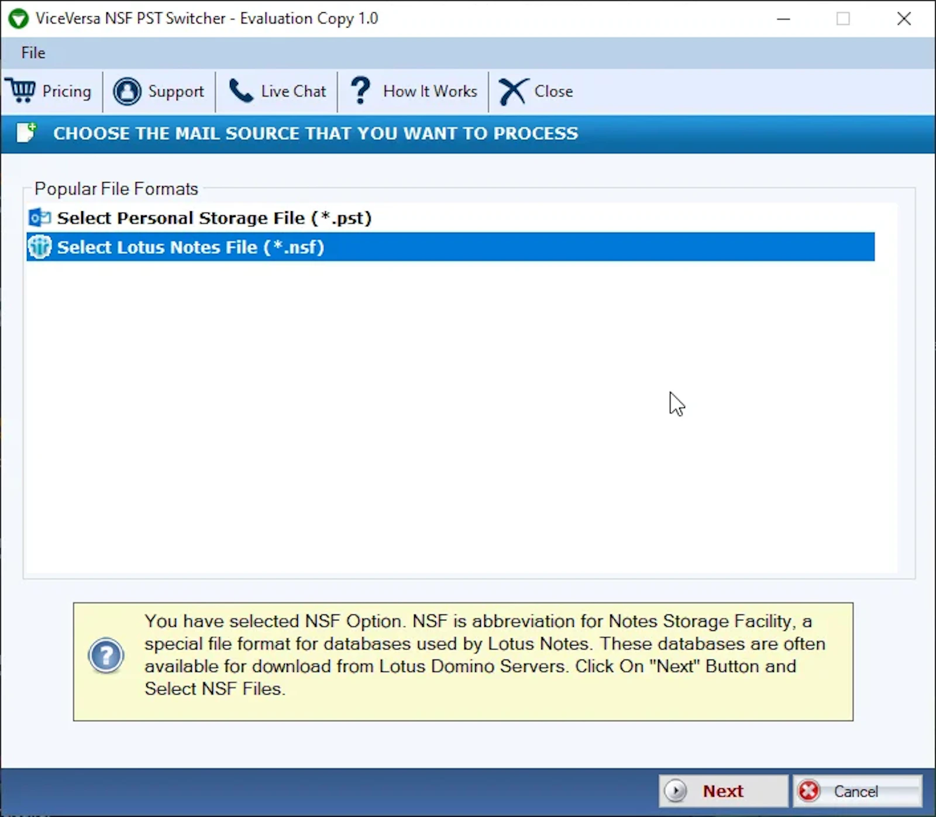Screen dimensions: 936x817
Task: Click the blue help icon in info box
Action: 106,655
